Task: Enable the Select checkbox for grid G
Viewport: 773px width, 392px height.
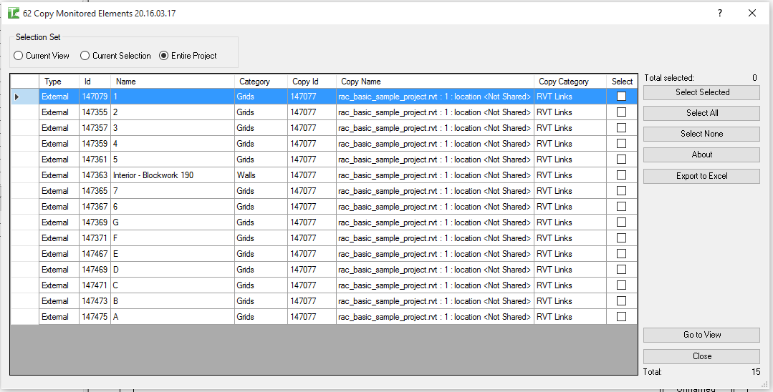Action: click(x=621, y=222)
